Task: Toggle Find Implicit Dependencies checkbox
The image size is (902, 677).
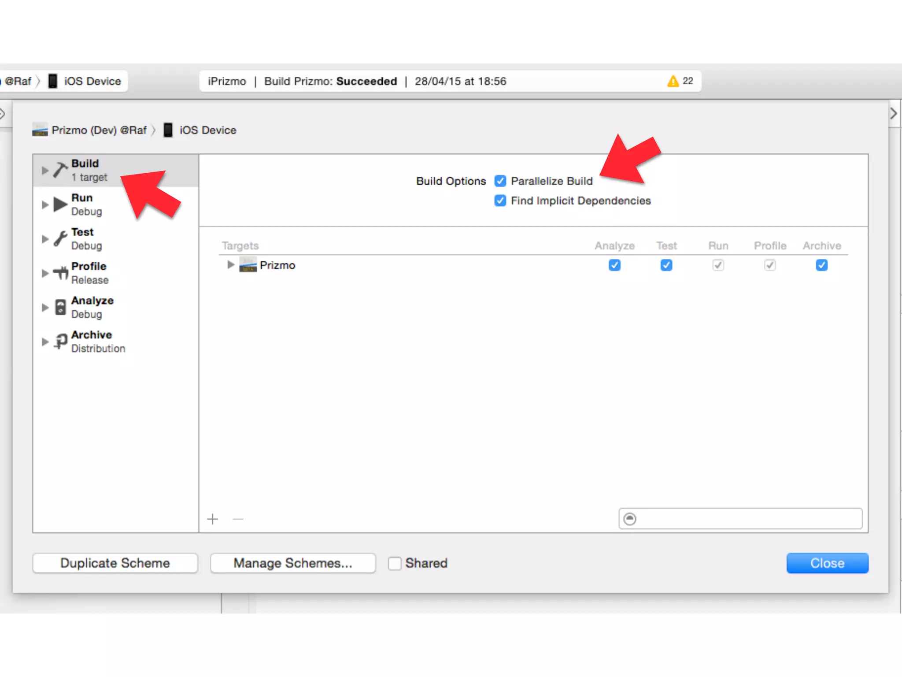Action: pyautogui.click(x=500, y=201)
